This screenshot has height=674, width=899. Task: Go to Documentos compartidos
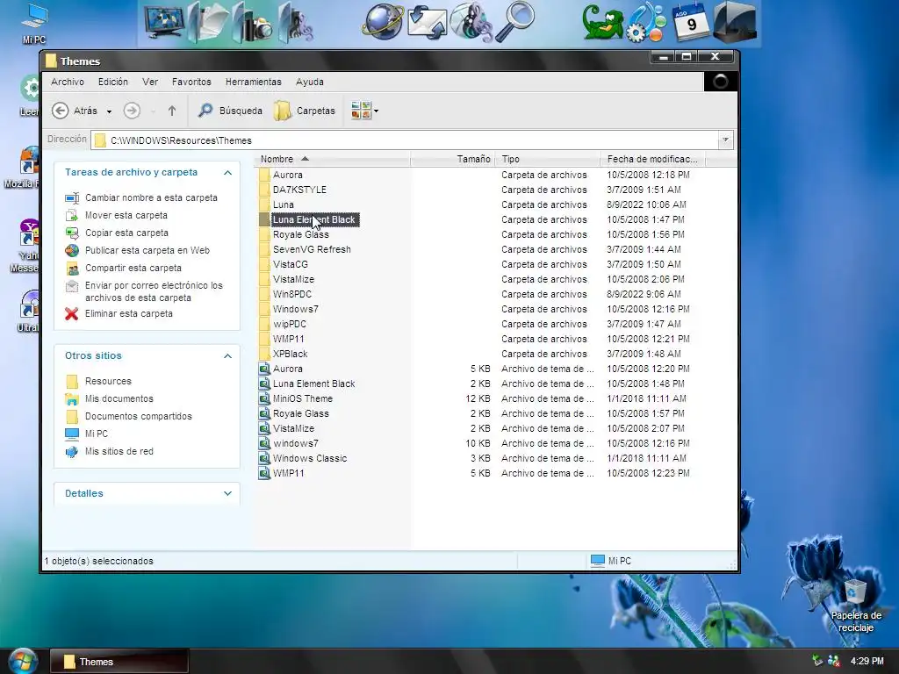click(138, 416)
